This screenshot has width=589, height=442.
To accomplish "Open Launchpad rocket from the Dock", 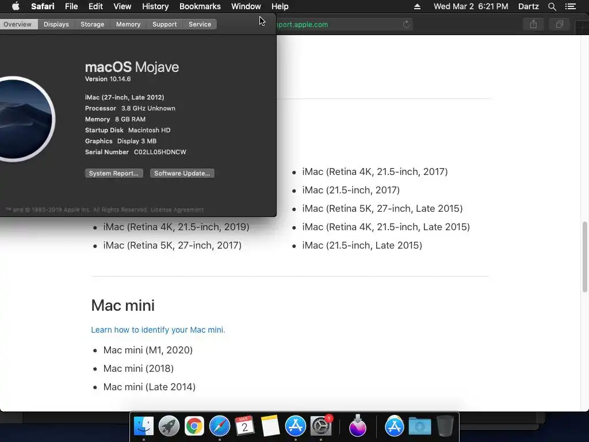I will 169,426.
